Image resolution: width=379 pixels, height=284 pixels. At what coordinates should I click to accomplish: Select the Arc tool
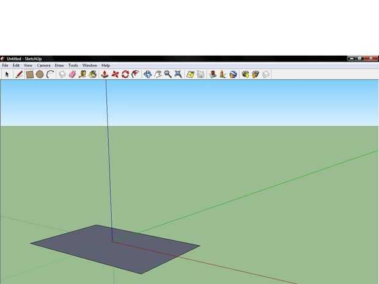point(50,74)
